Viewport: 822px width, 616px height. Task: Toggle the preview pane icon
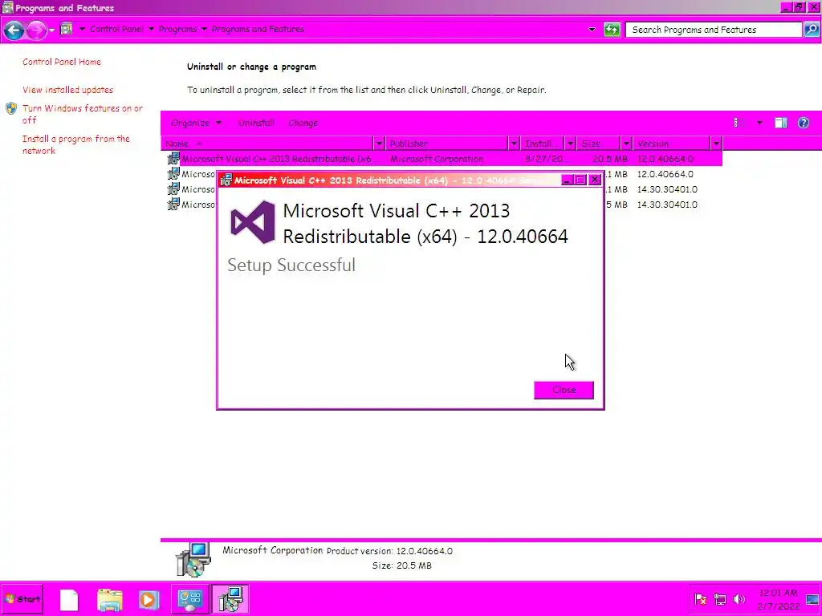(x=780, y=123)
